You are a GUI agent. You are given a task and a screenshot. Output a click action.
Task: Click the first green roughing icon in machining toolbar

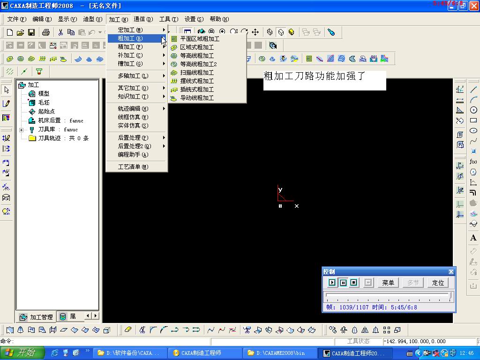(10, 59)
